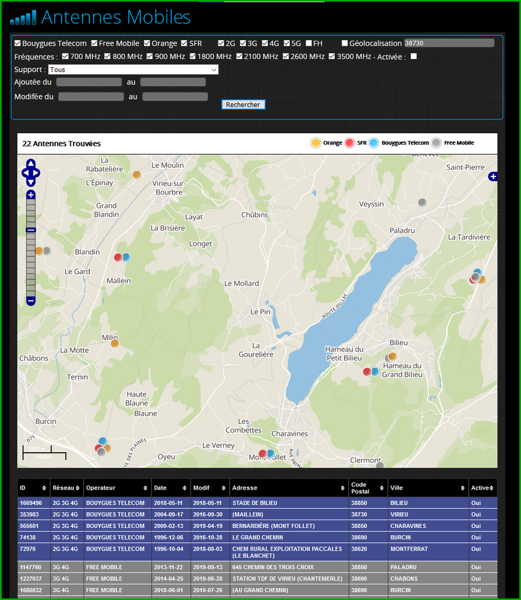This screenshot has height=600, width=521.
Task: Click the orange antenna marker near Milin
Action: point(115,344)
